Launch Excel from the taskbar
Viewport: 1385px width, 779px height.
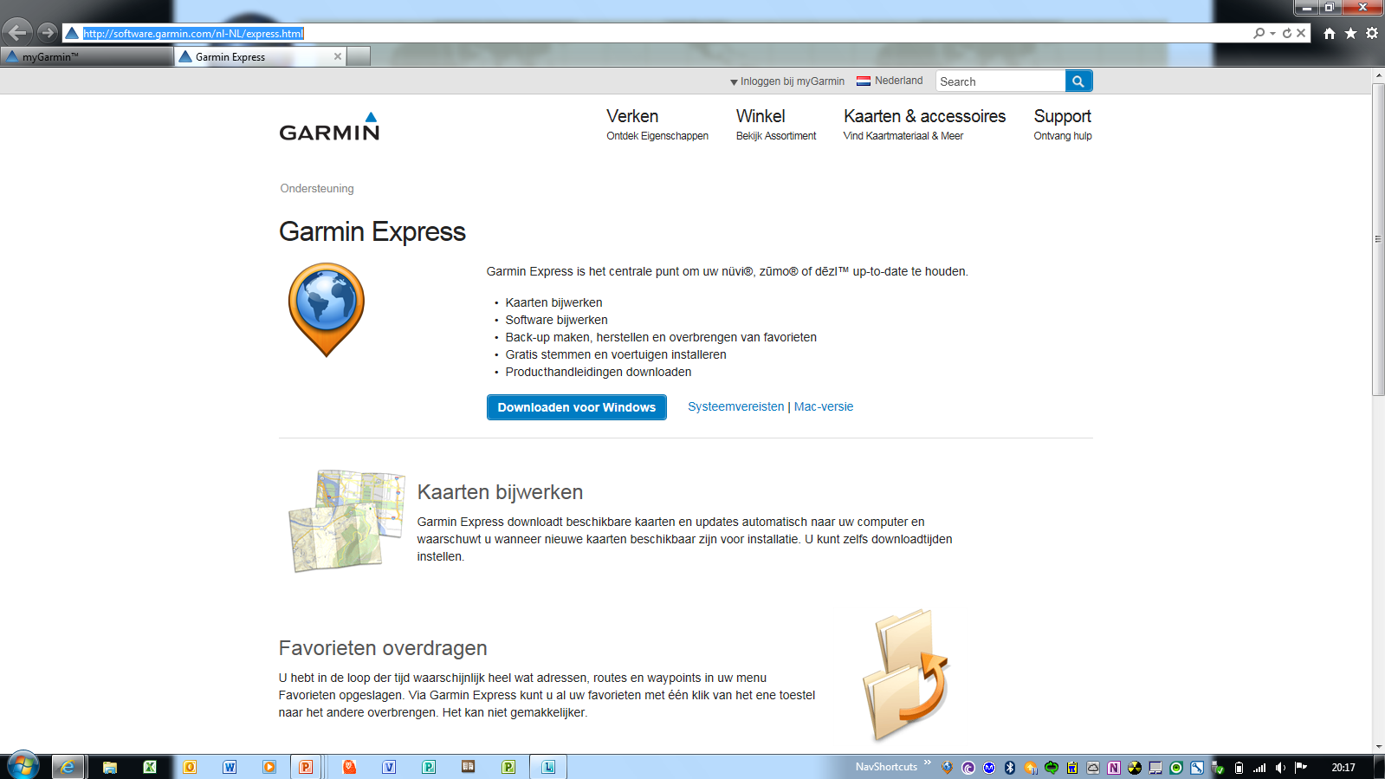point(150,767)
